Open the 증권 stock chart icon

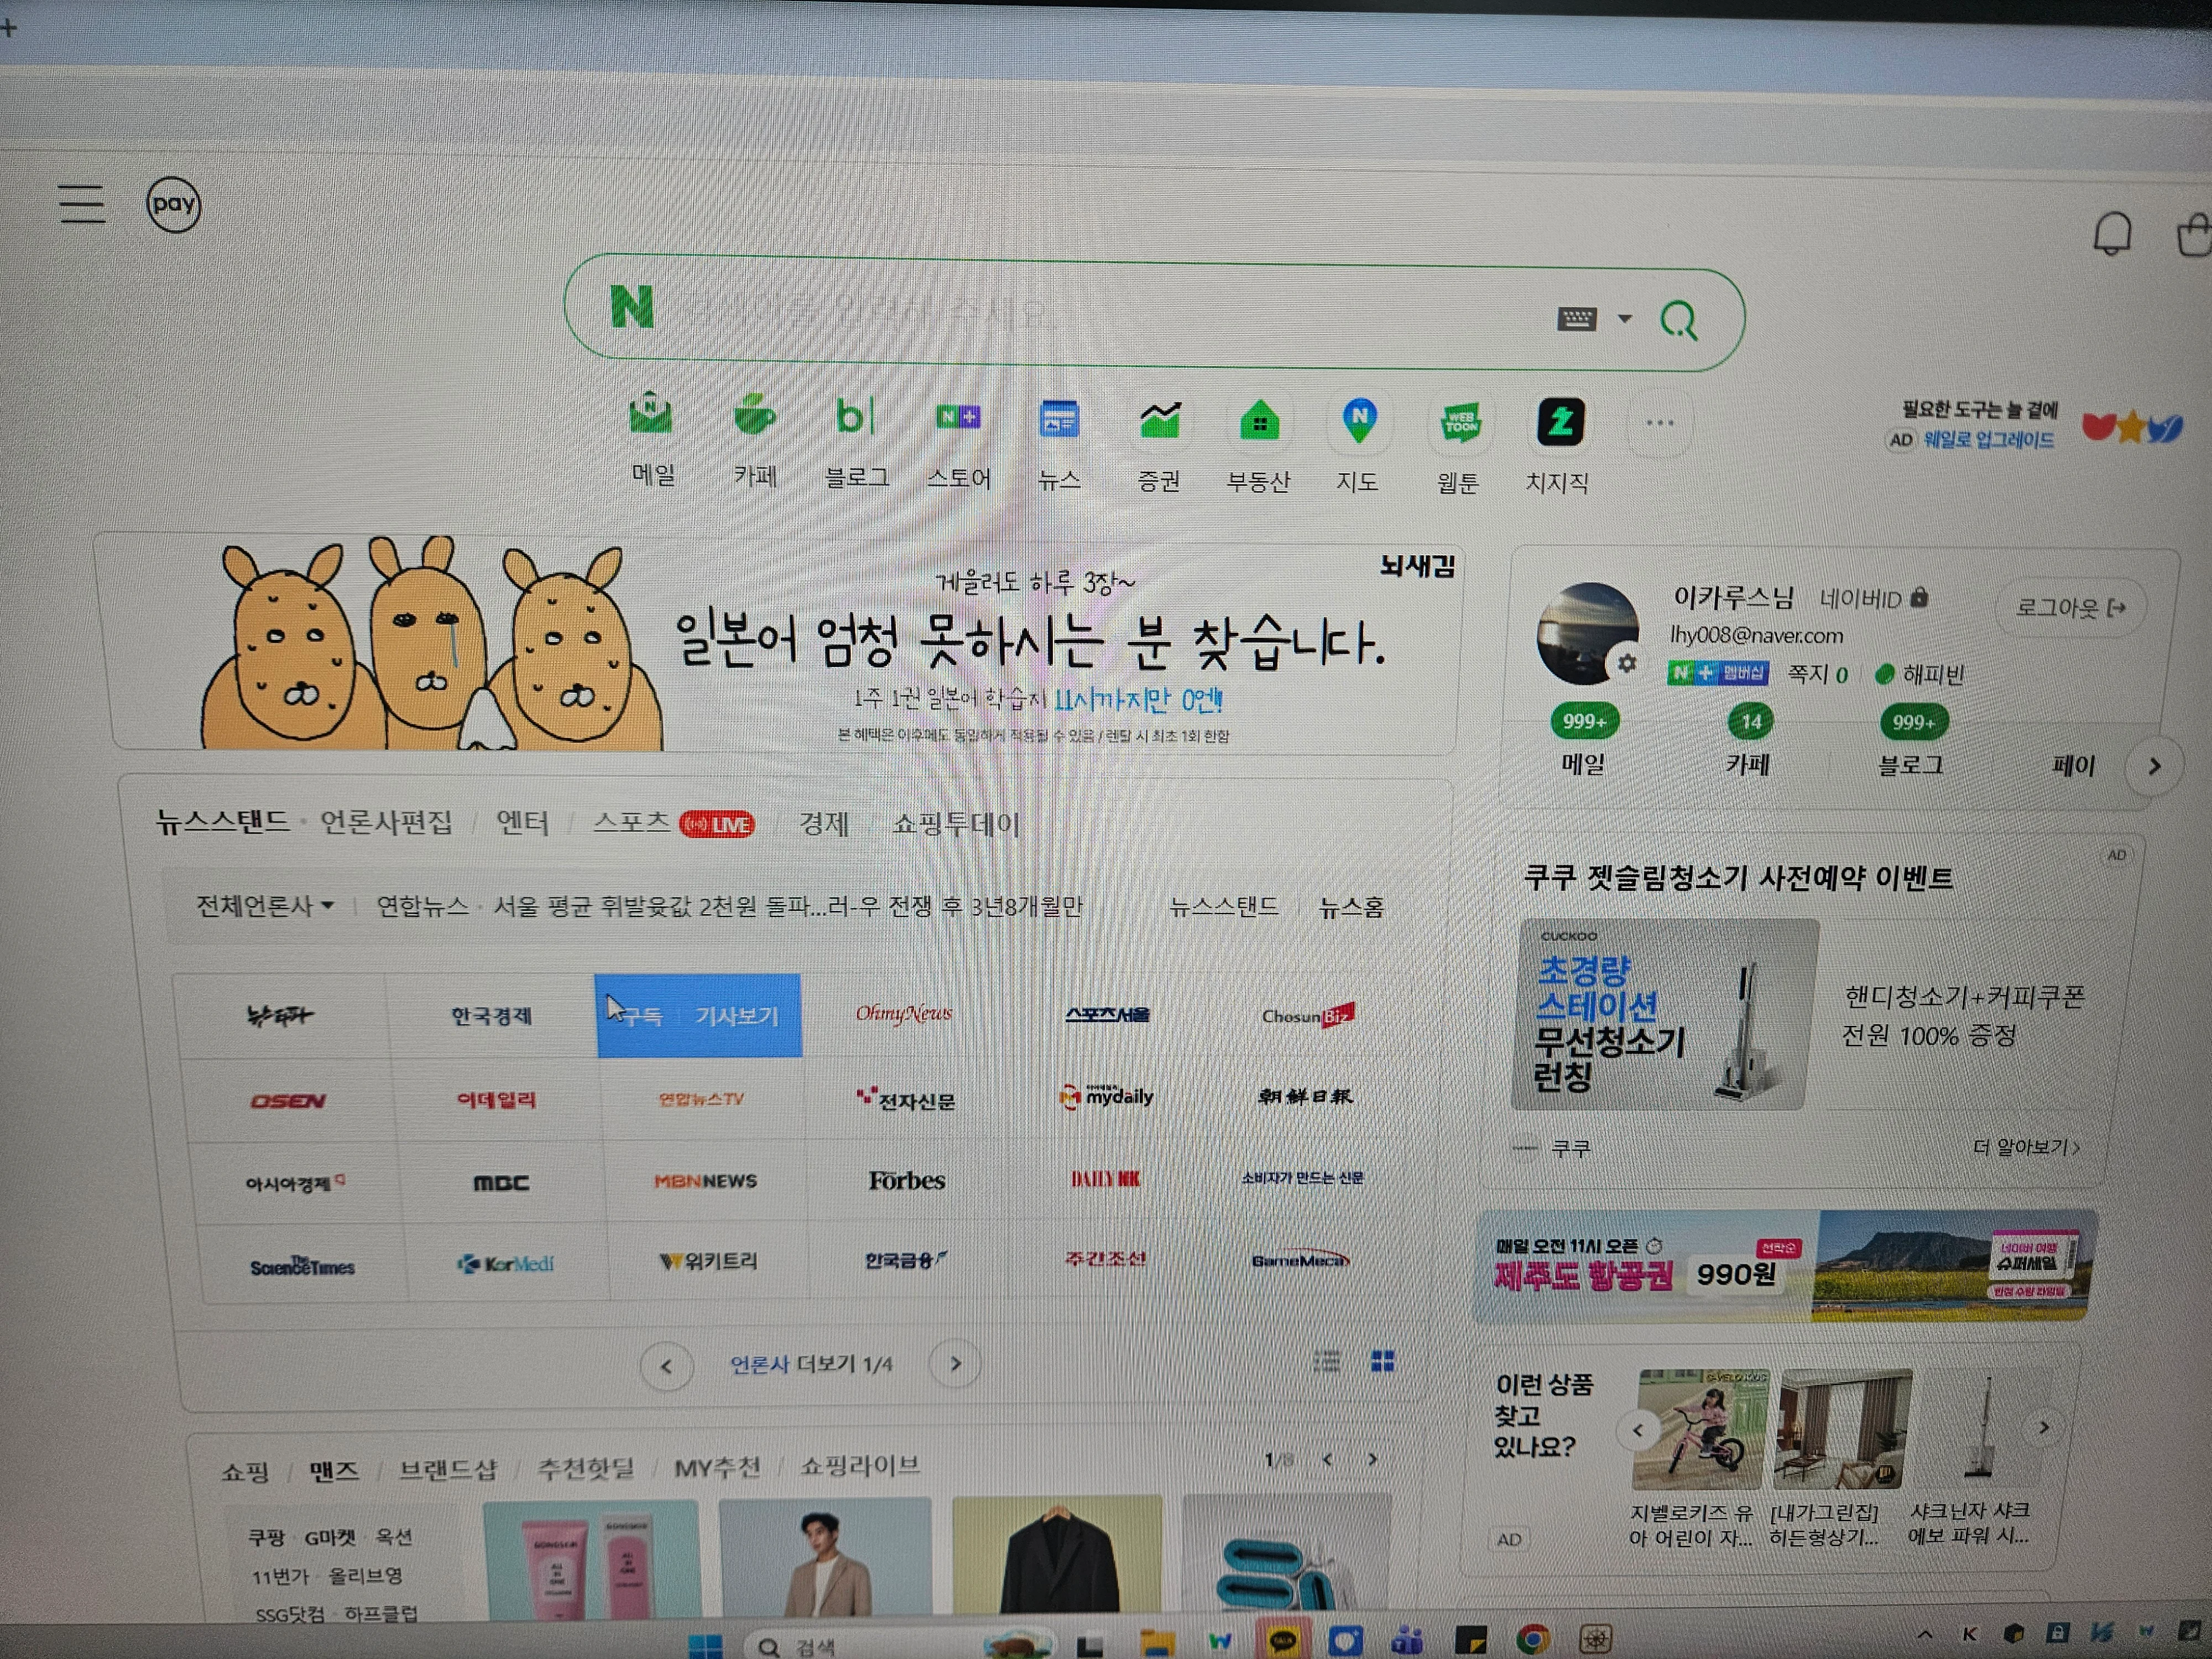pyautogui.click(x=1160, y=420)
